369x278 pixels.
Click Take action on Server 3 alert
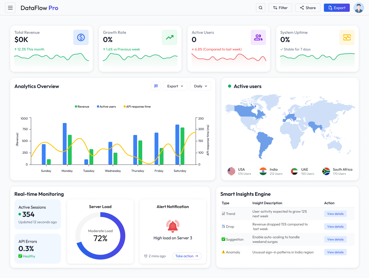187,256
